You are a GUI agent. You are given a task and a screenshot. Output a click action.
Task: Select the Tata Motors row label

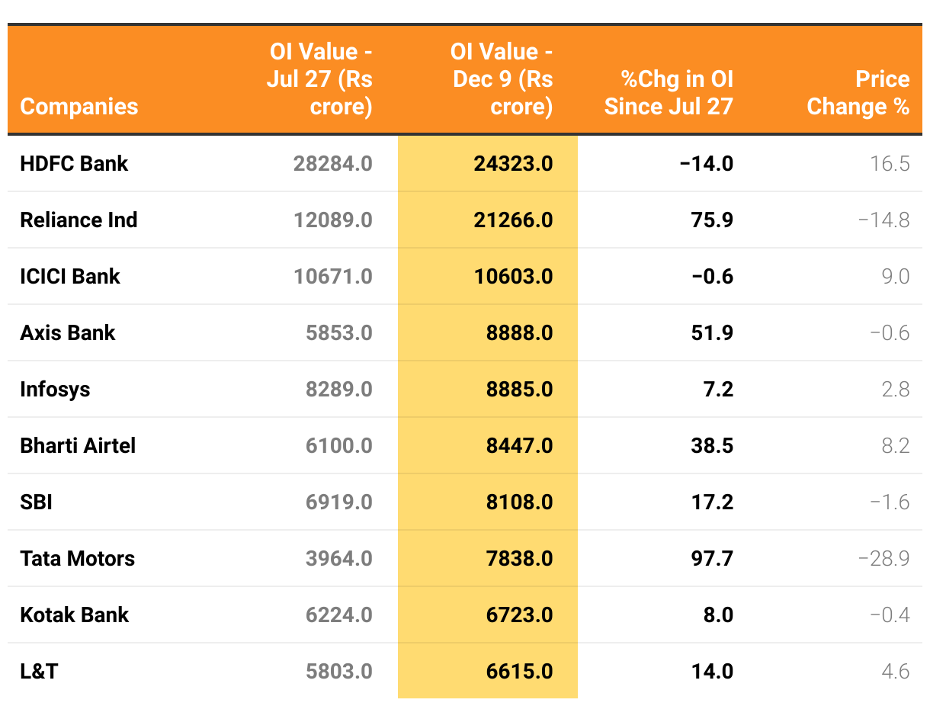77,558
